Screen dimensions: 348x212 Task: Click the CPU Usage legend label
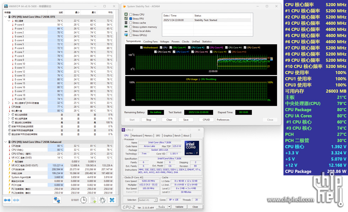(192, 79)
